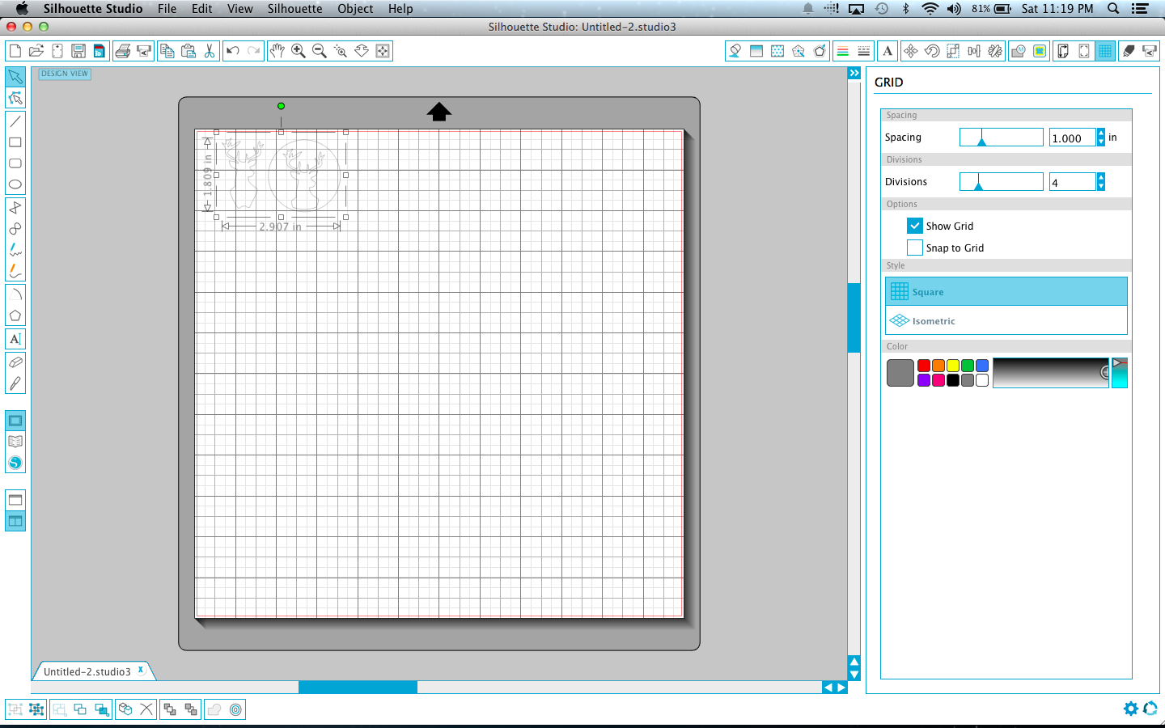The width and height of the screenshot is (1165, 728).
Task: Click the horizontal scrollbar thumb
Action: 358,687
